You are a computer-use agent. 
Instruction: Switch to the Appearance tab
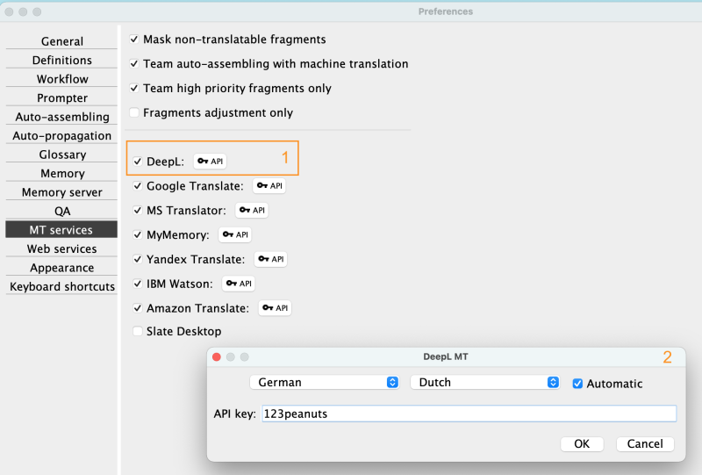click(x=61, y=268)
